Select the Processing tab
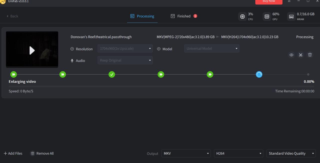This screenshot has height=163, width=320. click(x=142, y=16)
